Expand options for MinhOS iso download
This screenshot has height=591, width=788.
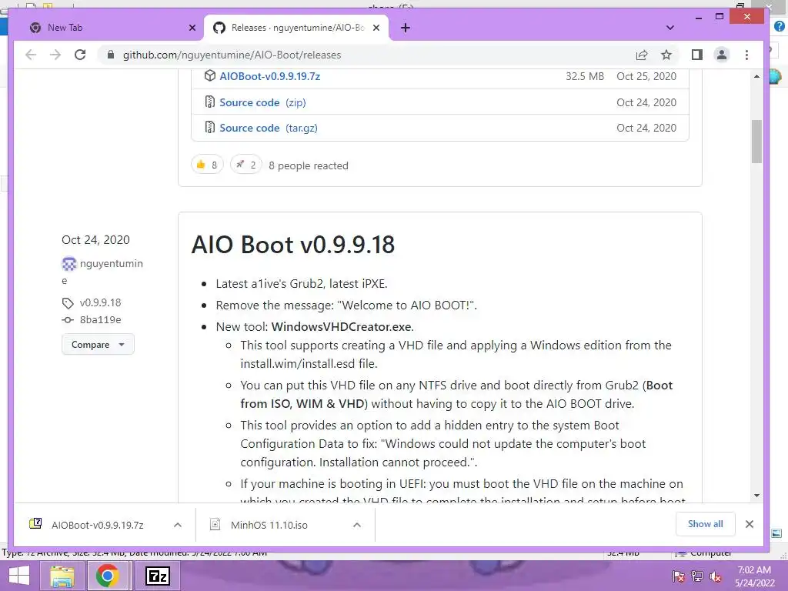click(357, 525)
